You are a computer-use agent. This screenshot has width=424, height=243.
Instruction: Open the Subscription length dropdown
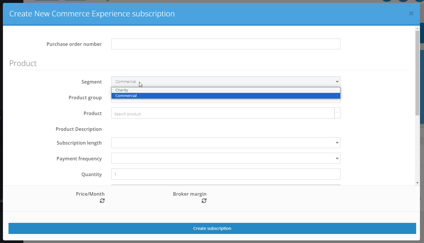pyautogui.click(x=226, y=143)
